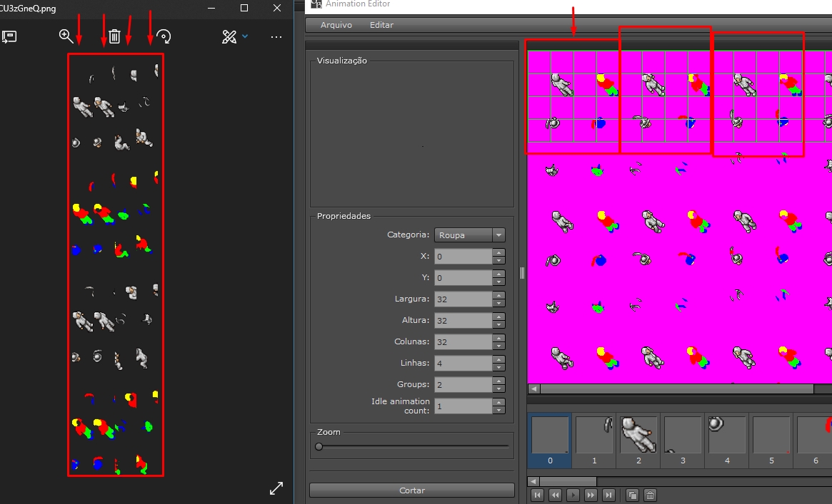
Task: Toggle the fullscreen arrows icon in photo viewer
Action: 276,488
